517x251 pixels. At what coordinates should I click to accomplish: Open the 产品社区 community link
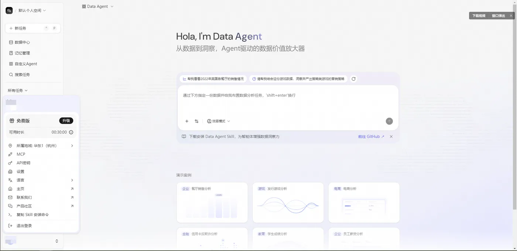pyautogui.click(x=41, y=206)
